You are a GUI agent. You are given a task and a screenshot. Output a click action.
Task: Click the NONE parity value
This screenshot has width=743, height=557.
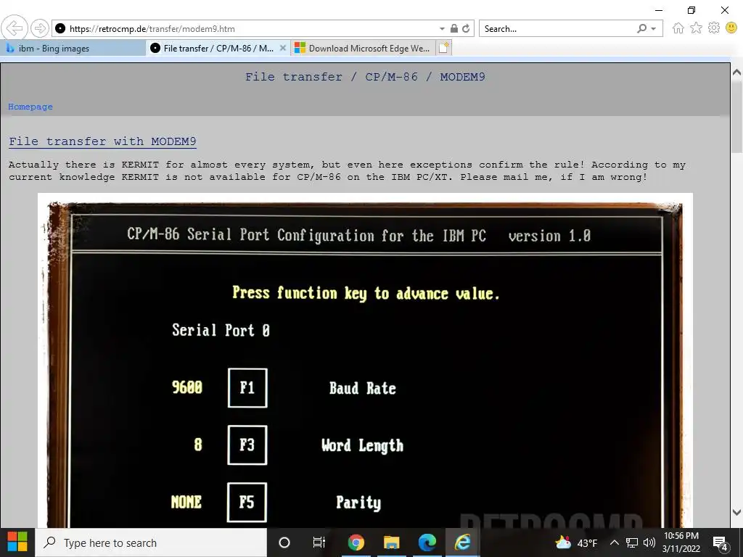click(x=186, y=502)
